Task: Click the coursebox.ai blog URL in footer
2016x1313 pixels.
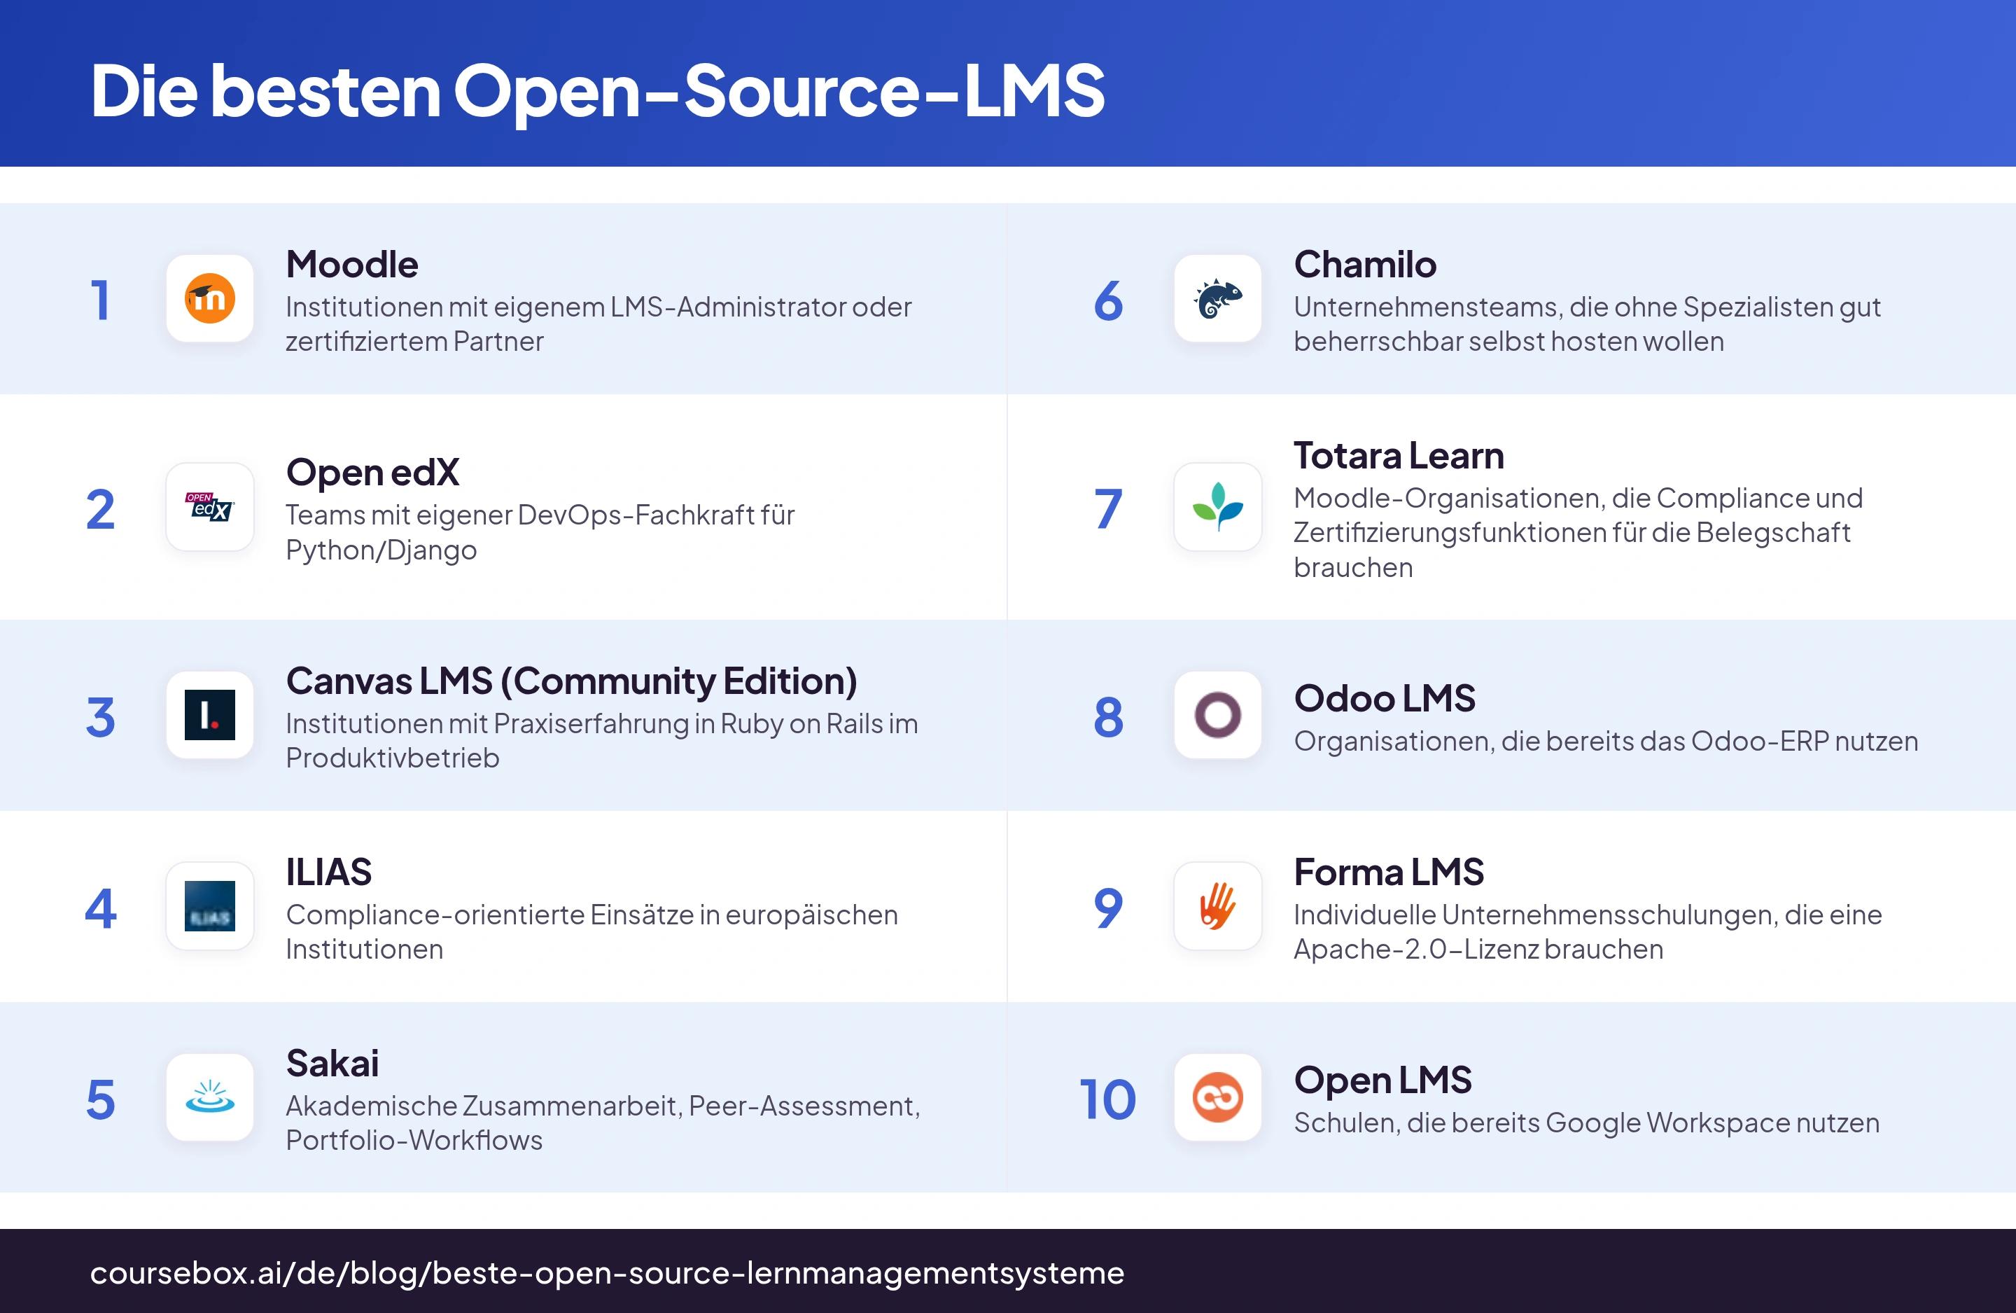Action: click(608, 1273)
